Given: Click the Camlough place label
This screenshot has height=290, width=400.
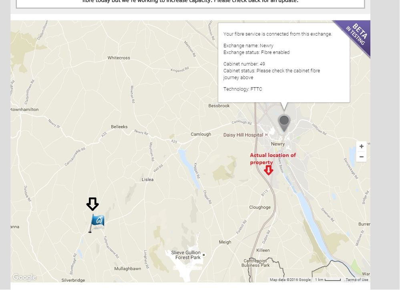Looking at the screenshot, I should point(201,134).
